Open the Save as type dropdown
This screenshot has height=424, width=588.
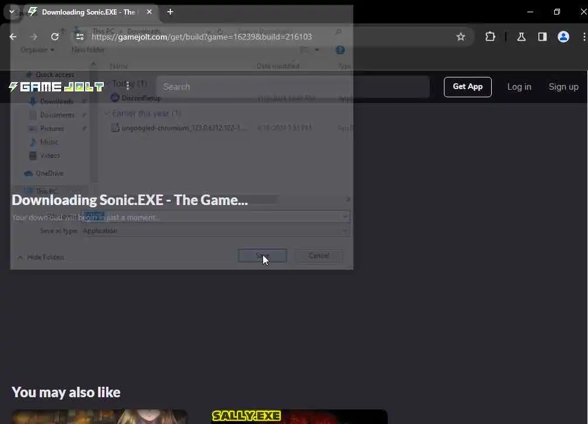pyautogui.click(x=216, y=231)
